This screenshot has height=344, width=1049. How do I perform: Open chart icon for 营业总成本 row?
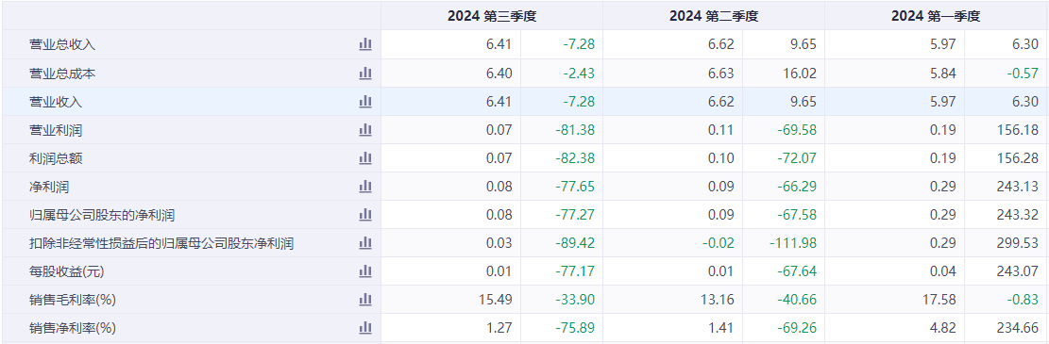pyautogui.click(x=365, y=74)
